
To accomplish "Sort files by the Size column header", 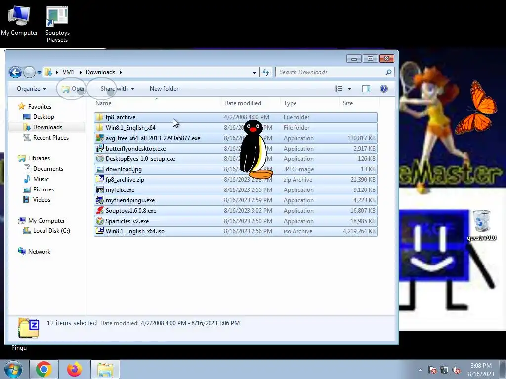I will click(359, 103).
